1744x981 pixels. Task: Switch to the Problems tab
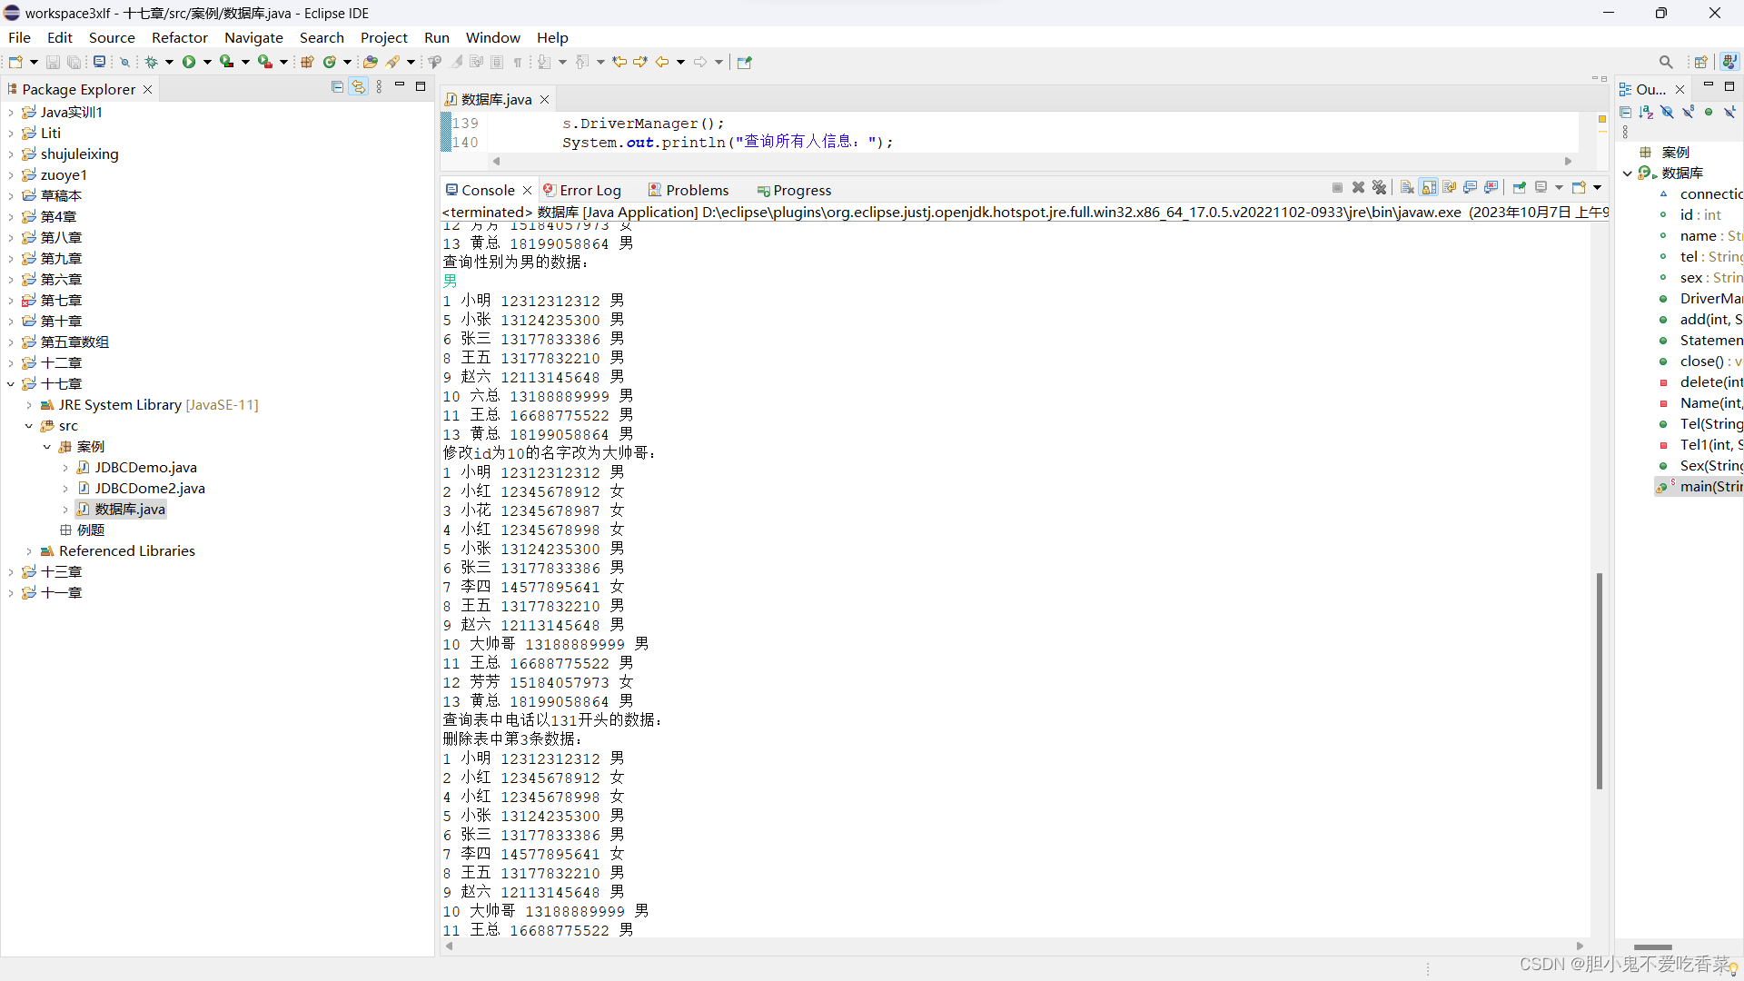[697, 190]
